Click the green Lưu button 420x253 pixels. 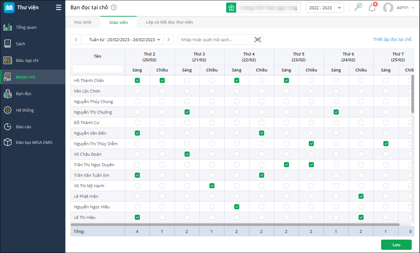(x=396, y=245)
